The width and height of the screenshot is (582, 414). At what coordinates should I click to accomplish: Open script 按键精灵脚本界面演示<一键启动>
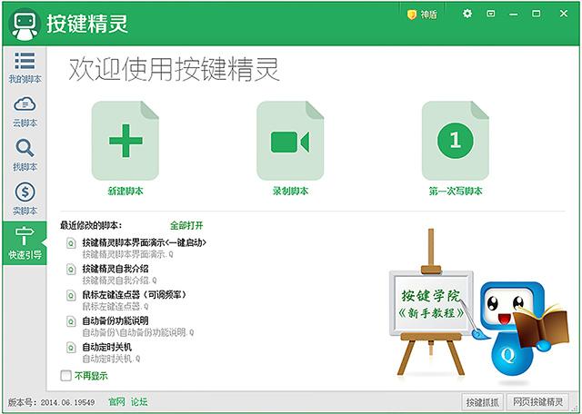[x=144, y=242]
